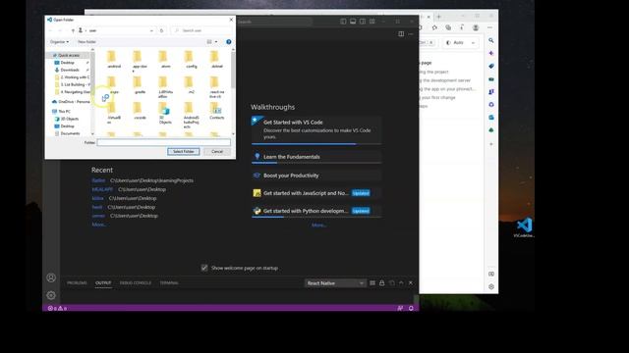
Task: Click the lock scroll icon in output panel
Action: tap(382, 283)
